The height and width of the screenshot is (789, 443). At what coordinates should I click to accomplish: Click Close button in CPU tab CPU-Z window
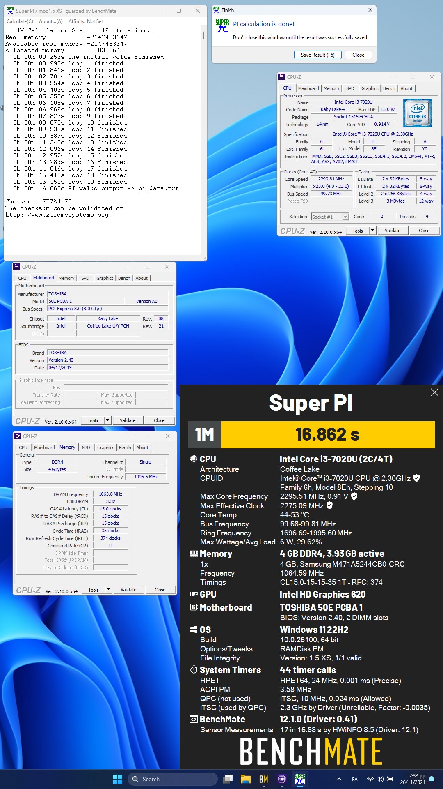click(x=424, y=231)
